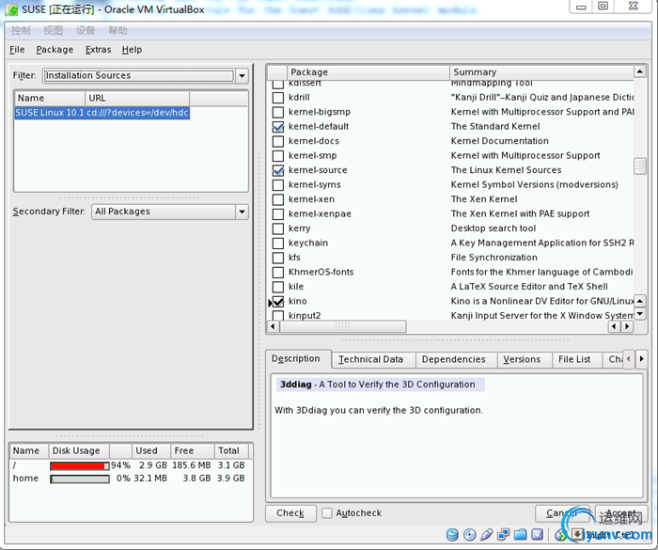Open the VirtualBox 设备 menu
The width and height of the screenshot is (658, 550).
(86, 30)
